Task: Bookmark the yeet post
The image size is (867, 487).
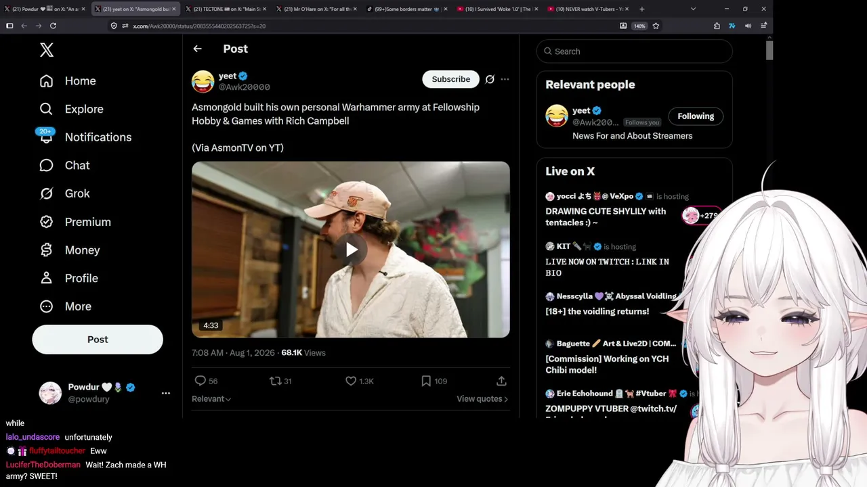Action: [426, 381]
